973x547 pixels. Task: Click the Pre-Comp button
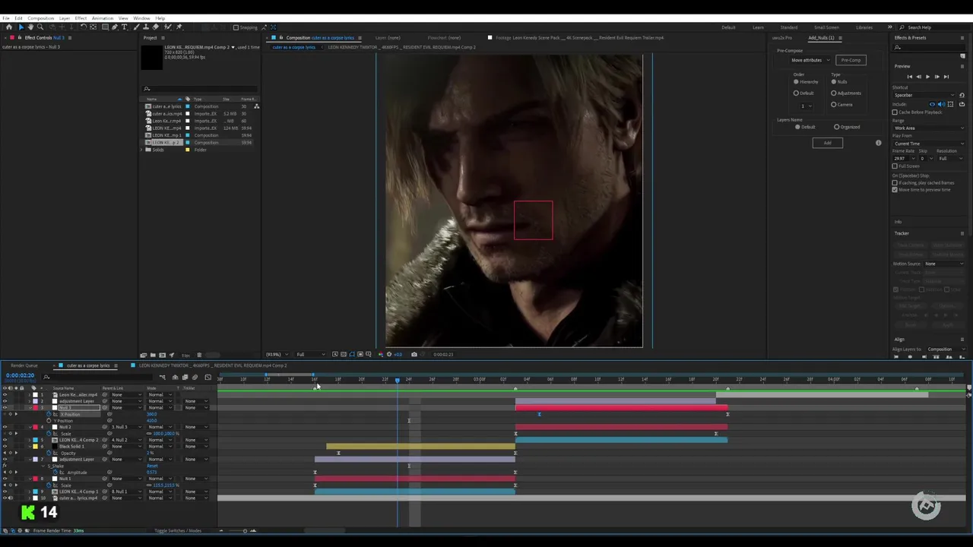coord(851,60)
